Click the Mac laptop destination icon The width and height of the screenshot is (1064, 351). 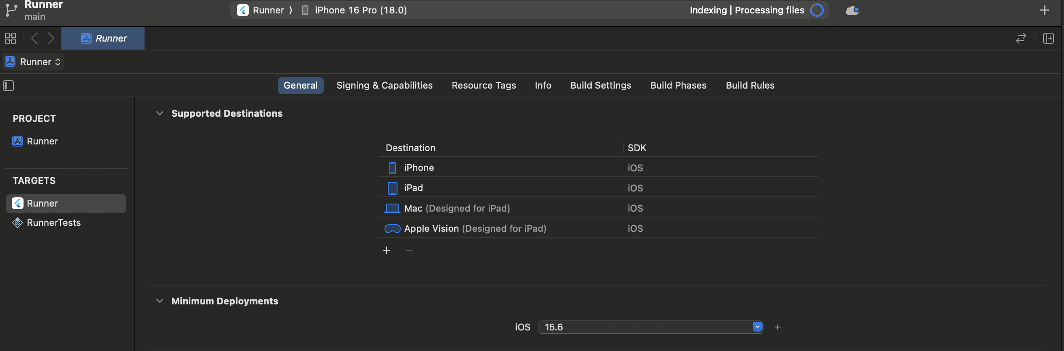pyautogui.click(x=392, y=208)
